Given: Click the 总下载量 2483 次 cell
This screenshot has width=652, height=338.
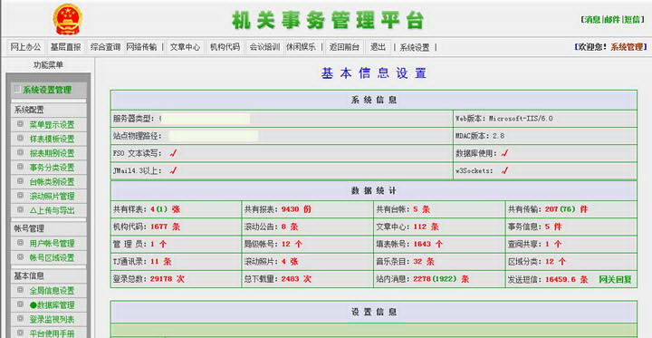Looking at the screenshot, I should [x=307, y=279].
